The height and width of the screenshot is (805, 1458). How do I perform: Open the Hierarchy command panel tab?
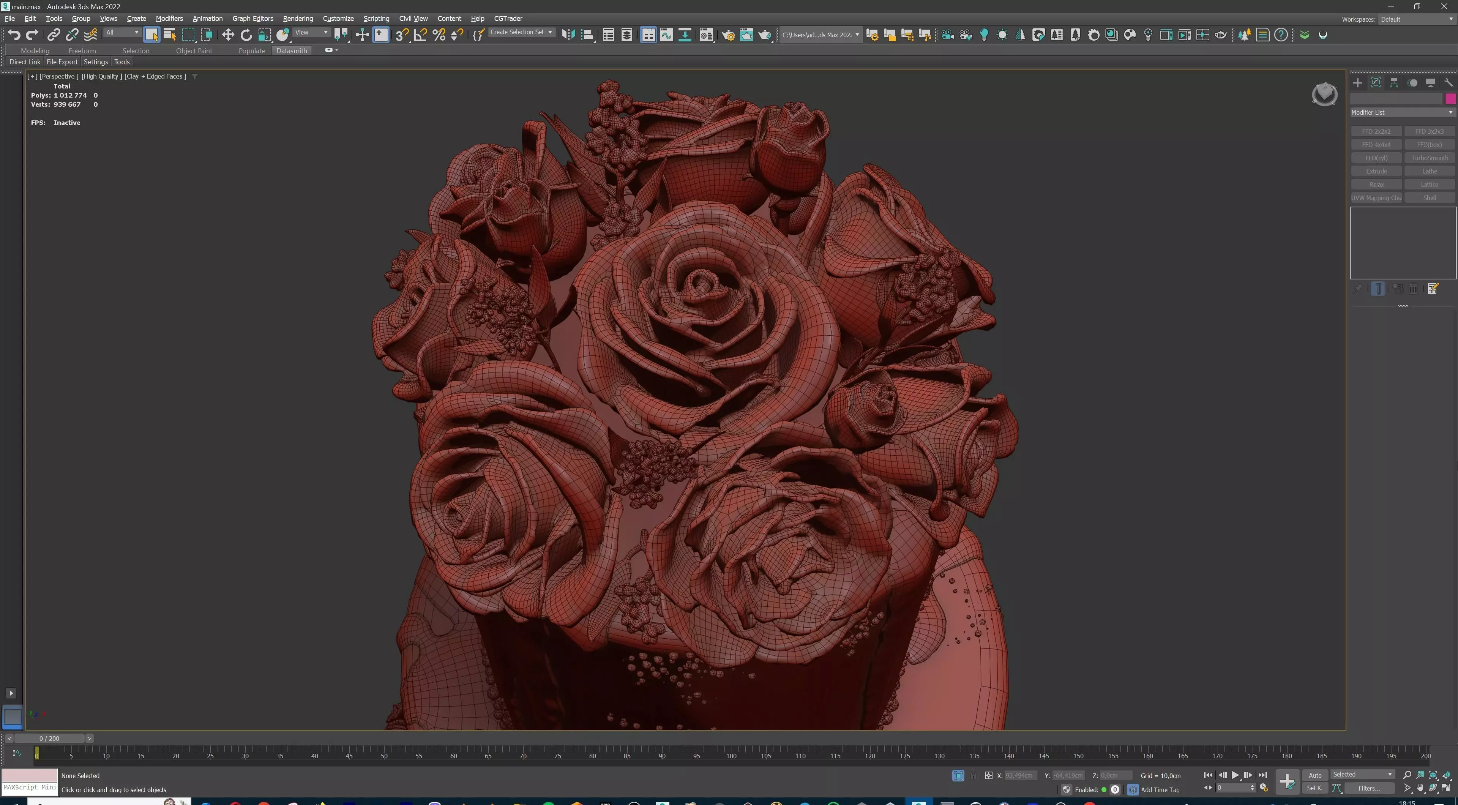pos(1394,83)
